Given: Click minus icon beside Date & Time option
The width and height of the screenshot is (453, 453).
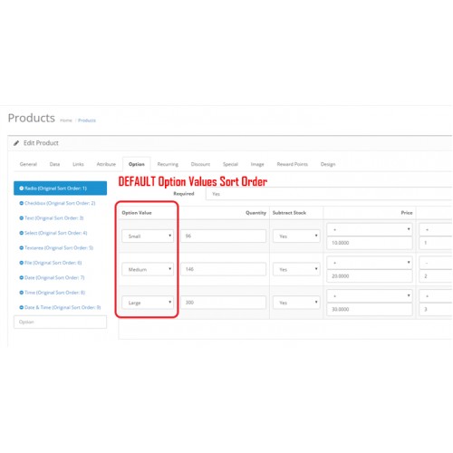Looking at the screenshot, I should pyautogui.click(x=22, y=307).
